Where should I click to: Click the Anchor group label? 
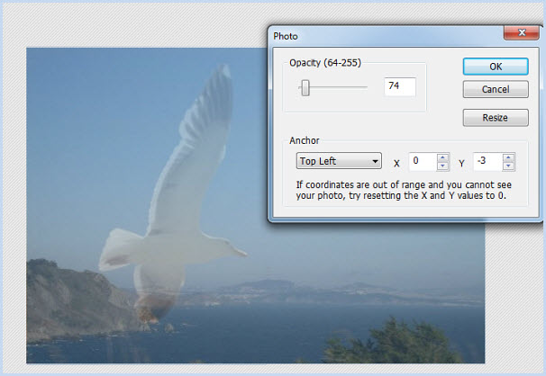coord(304,140)
